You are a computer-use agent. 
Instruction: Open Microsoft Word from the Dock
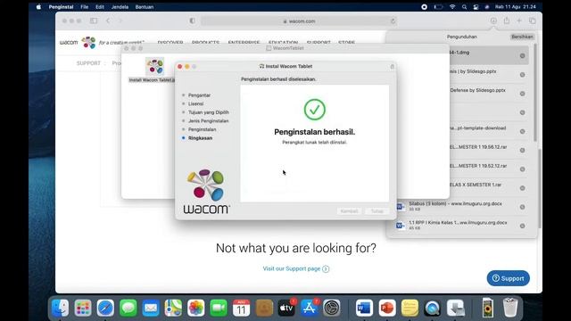(x=364, y=308)
